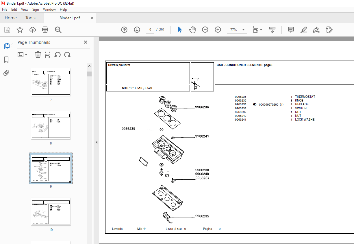Open the View menu
Image resolution: width=354 pixels, height=244 pixels.
[25, 10]
